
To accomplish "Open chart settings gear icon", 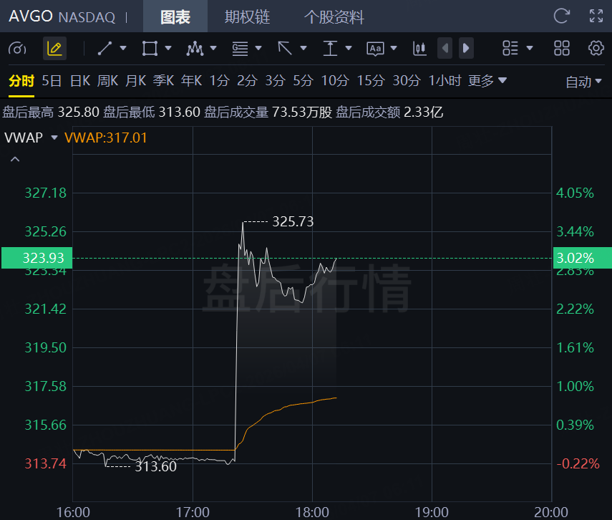I will pyautogui.click(x=596, y=49).
